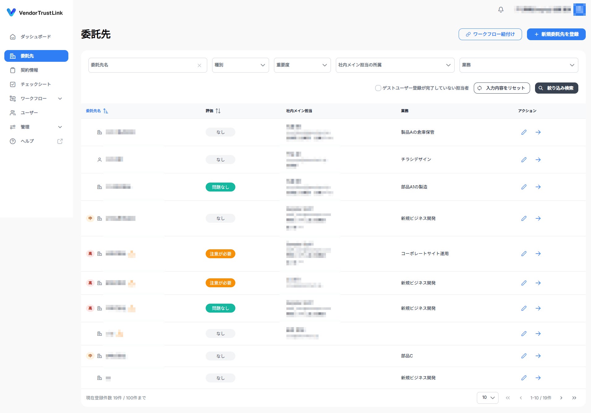Click 入力内容をリセット button
Screen dimensions: 591x413
[502, 88]
